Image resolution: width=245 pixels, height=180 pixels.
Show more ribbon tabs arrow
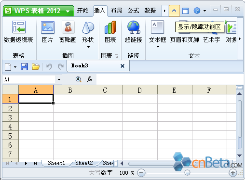164,11
